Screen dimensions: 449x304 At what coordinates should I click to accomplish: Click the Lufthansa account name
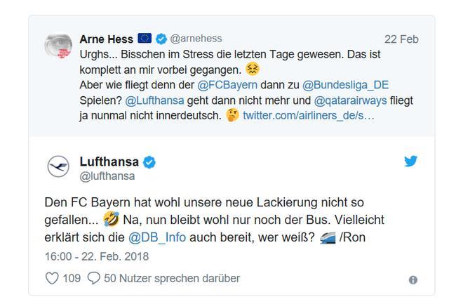pos(109,162)
